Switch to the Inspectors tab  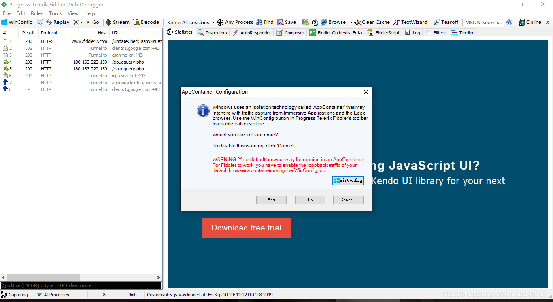pos(213,33)
